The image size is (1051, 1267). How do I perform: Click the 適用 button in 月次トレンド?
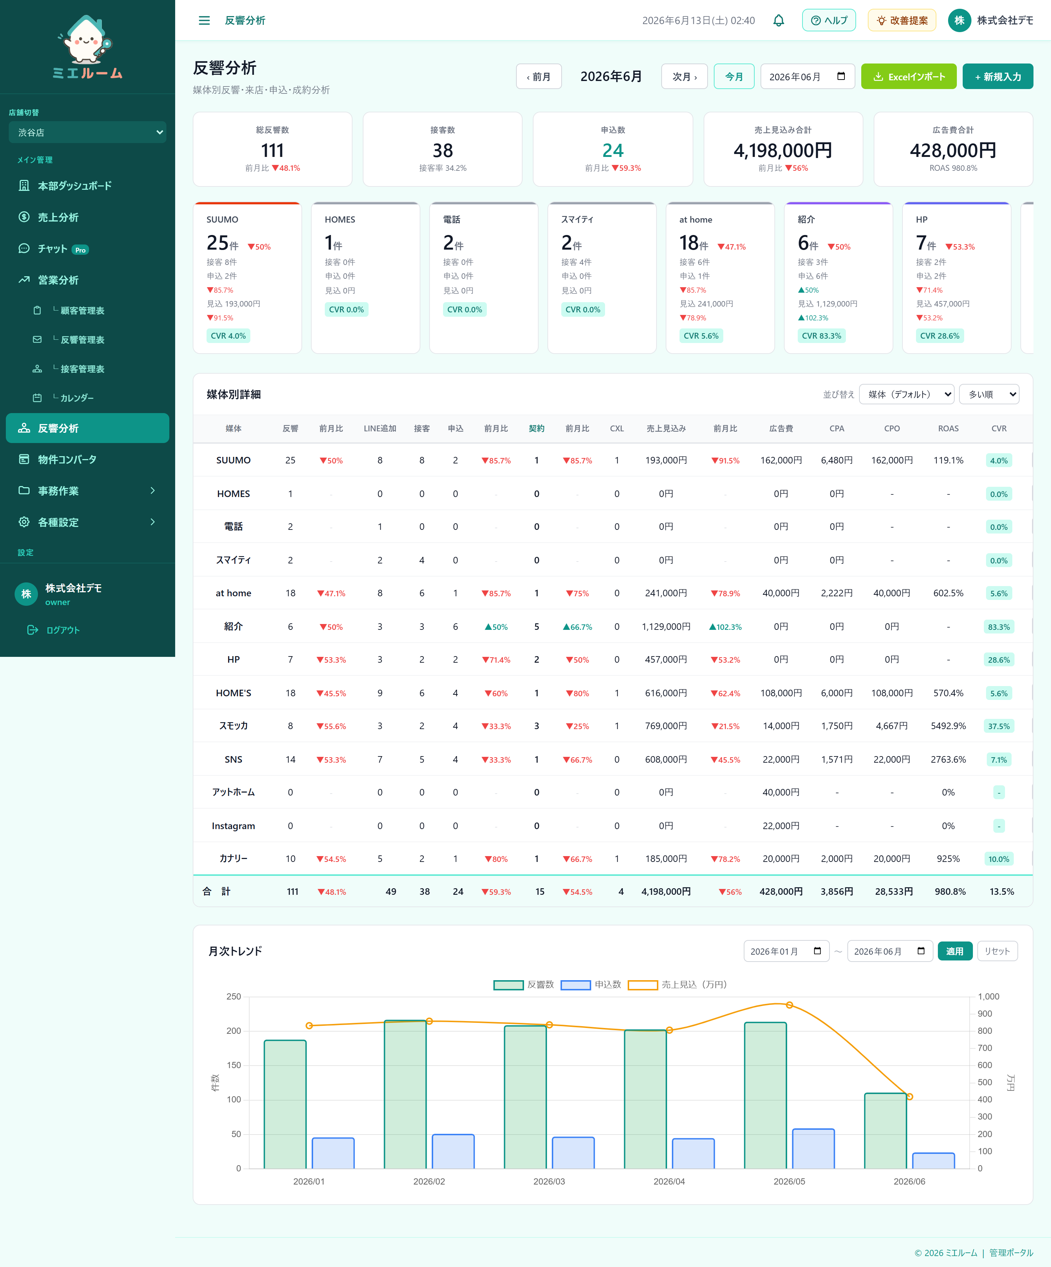(954, 951)
